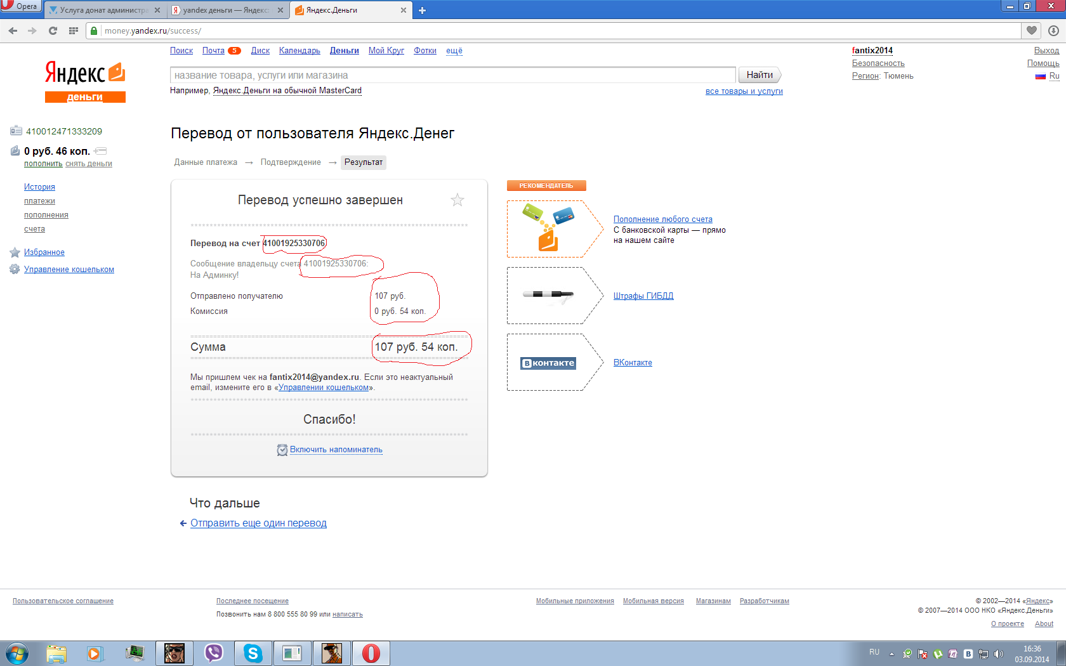
Task: Click the product search input field
Action: [452, 75]
